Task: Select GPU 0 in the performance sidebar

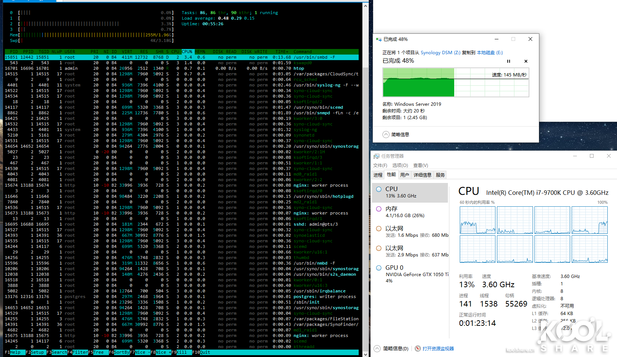Action: coord(410,274)
